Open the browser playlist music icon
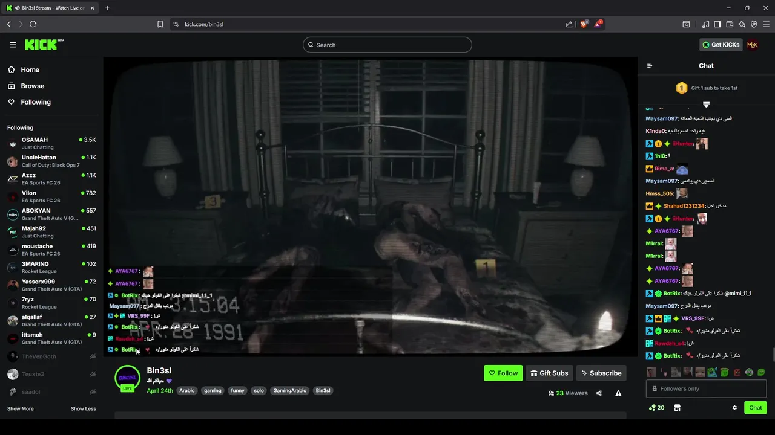This screenshot has height=435, width=775. (706, 24)
